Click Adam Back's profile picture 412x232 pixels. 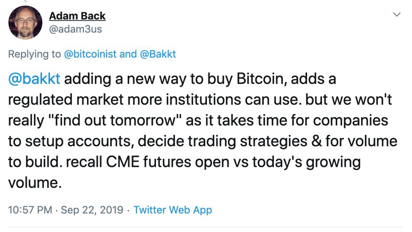pyautogui.click(x=26, y=22)
